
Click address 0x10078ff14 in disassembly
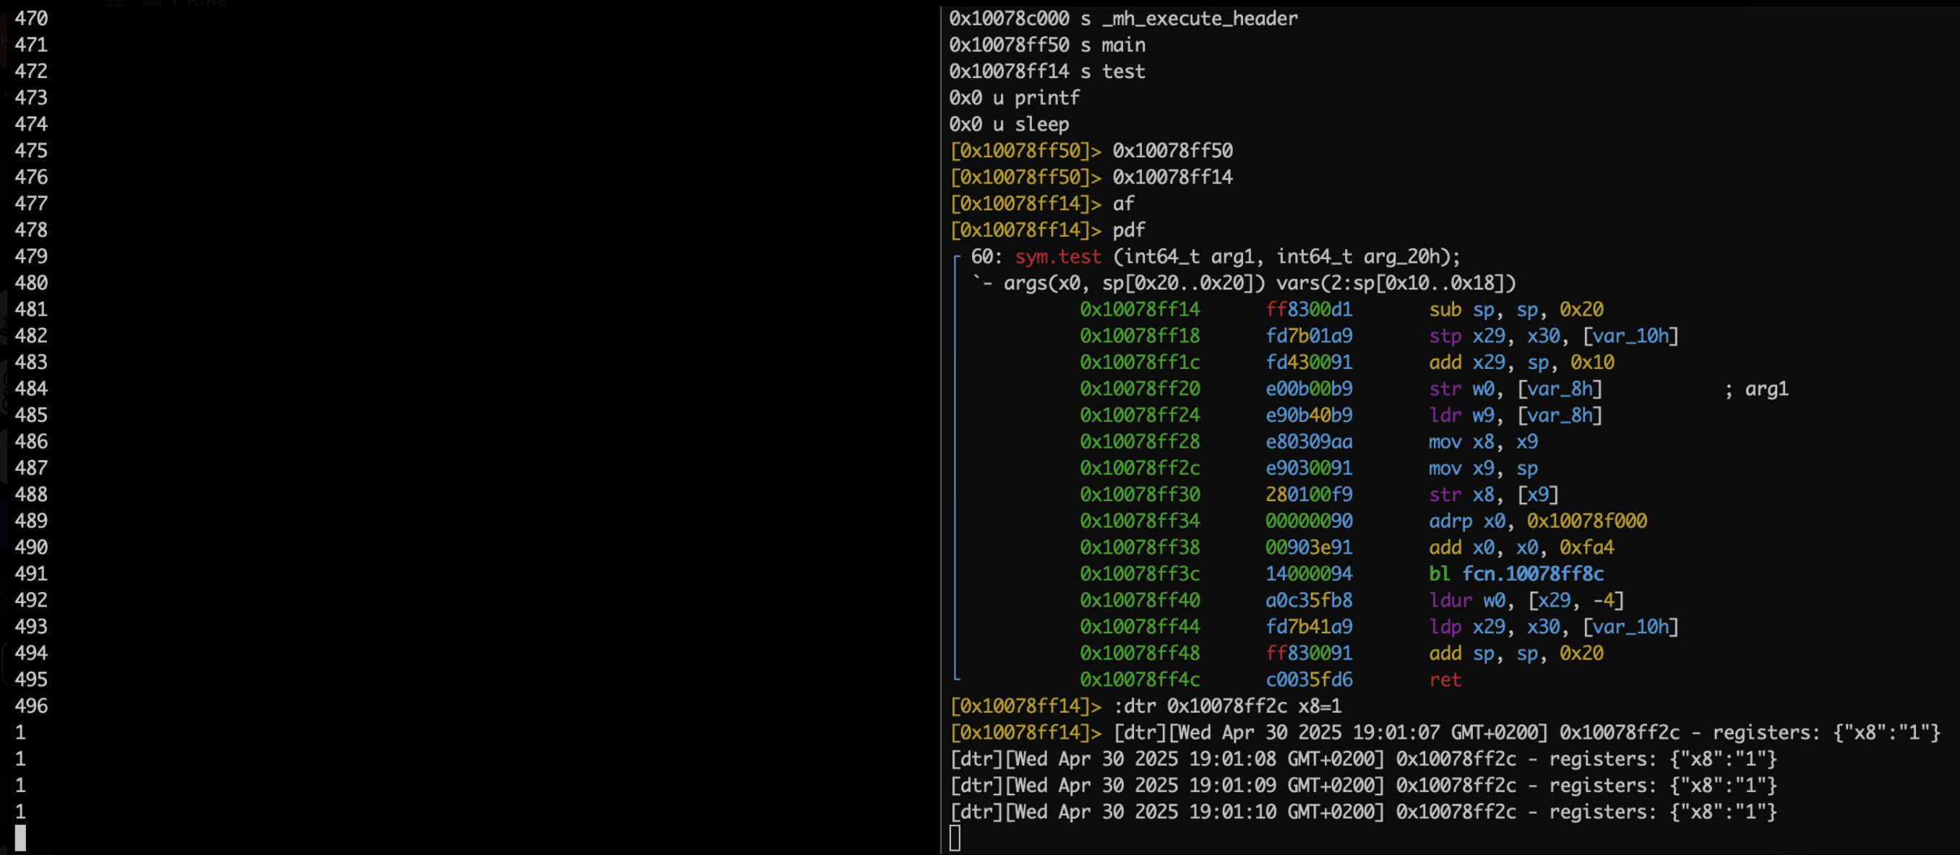1140,309
